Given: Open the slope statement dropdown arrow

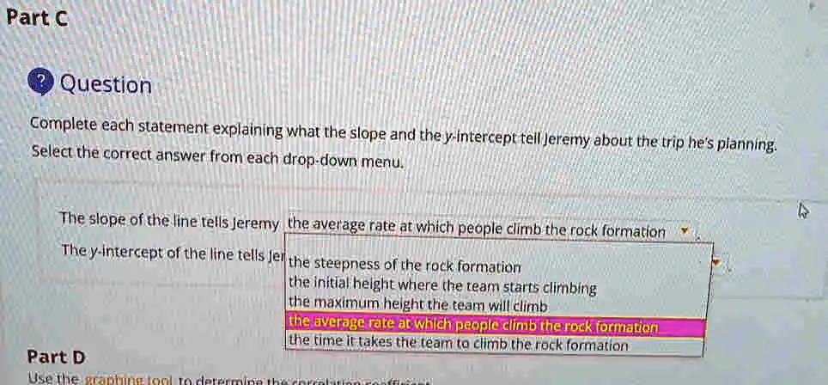Looking at the screenshot, I should pos(685,231).
